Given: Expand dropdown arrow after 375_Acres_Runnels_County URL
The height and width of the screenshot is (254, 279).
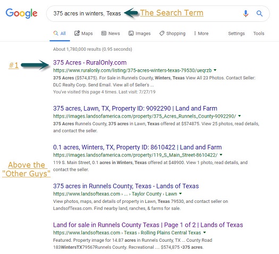Looking at the screenshot, I should point(240,116).
